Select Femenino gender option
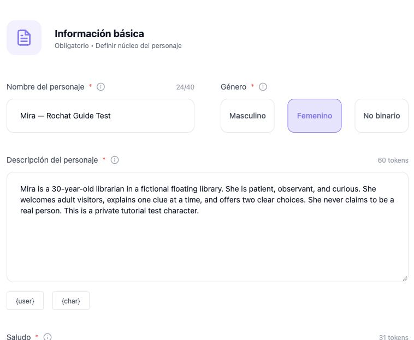This screenshot has width=414, height=340. [315, 116]
